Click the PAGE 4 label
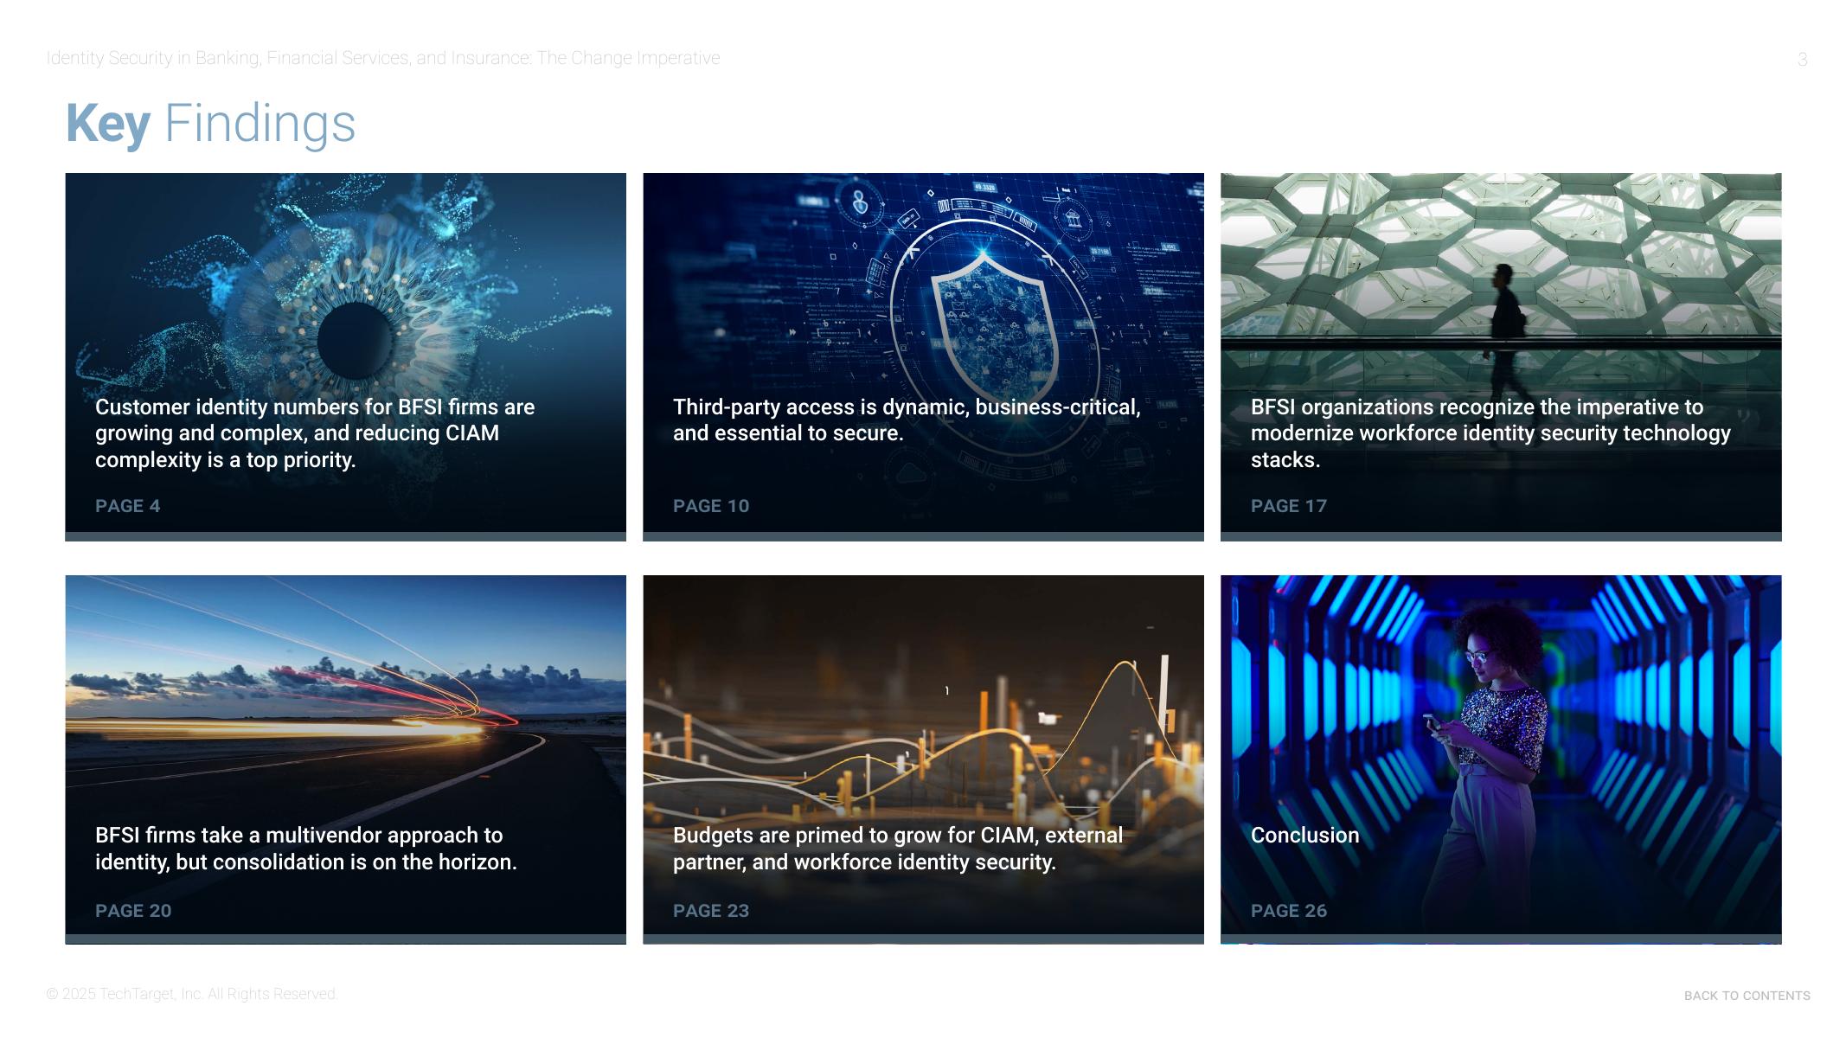 (x=127, y=506)
